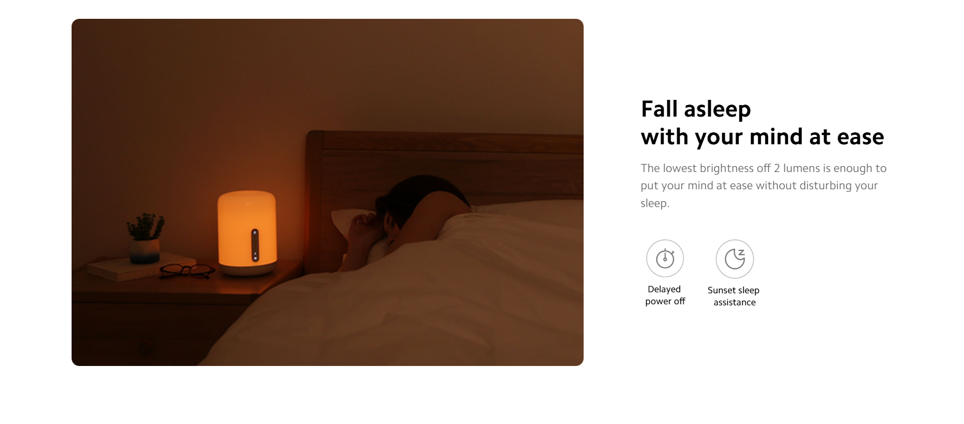Click the book beneath the plant pot
Viewport: 964px width, 424px height.
[141, 267]
